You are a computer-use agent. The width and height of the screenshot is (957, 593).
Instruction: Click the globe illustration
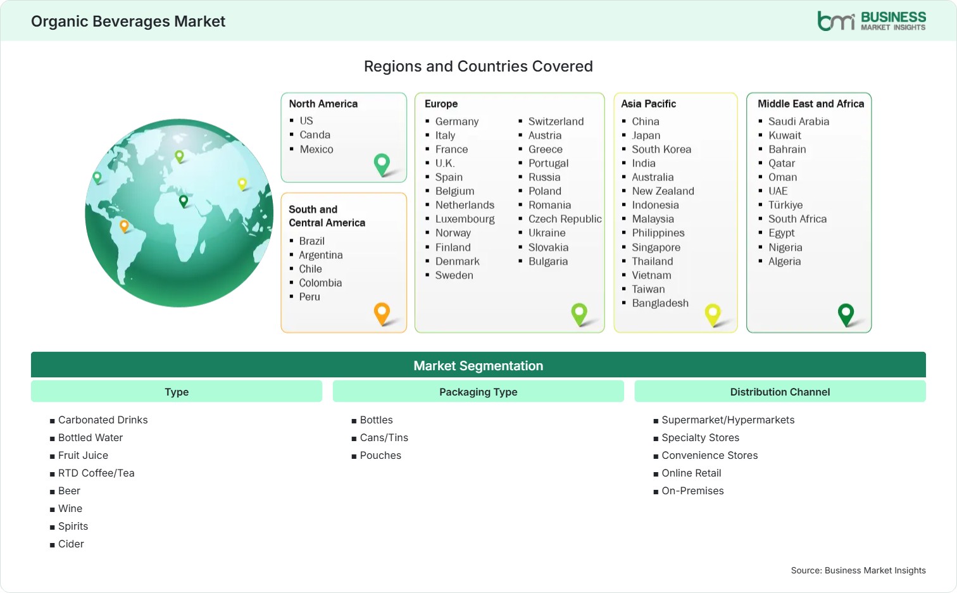click(x=179, y=213)
